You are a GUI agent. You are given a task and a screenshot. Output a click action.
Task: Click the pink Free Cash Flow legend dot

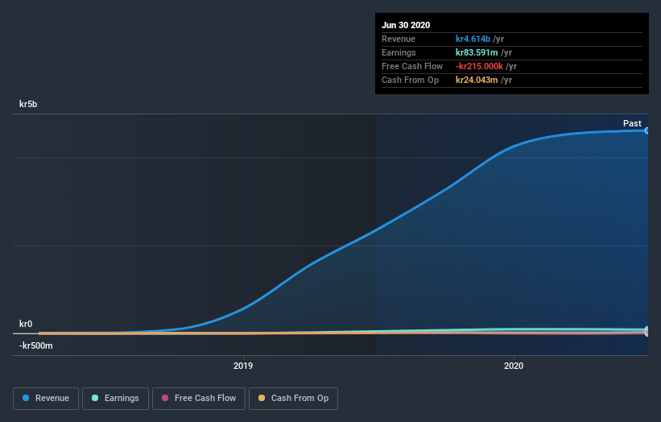[x=165, y=398]
